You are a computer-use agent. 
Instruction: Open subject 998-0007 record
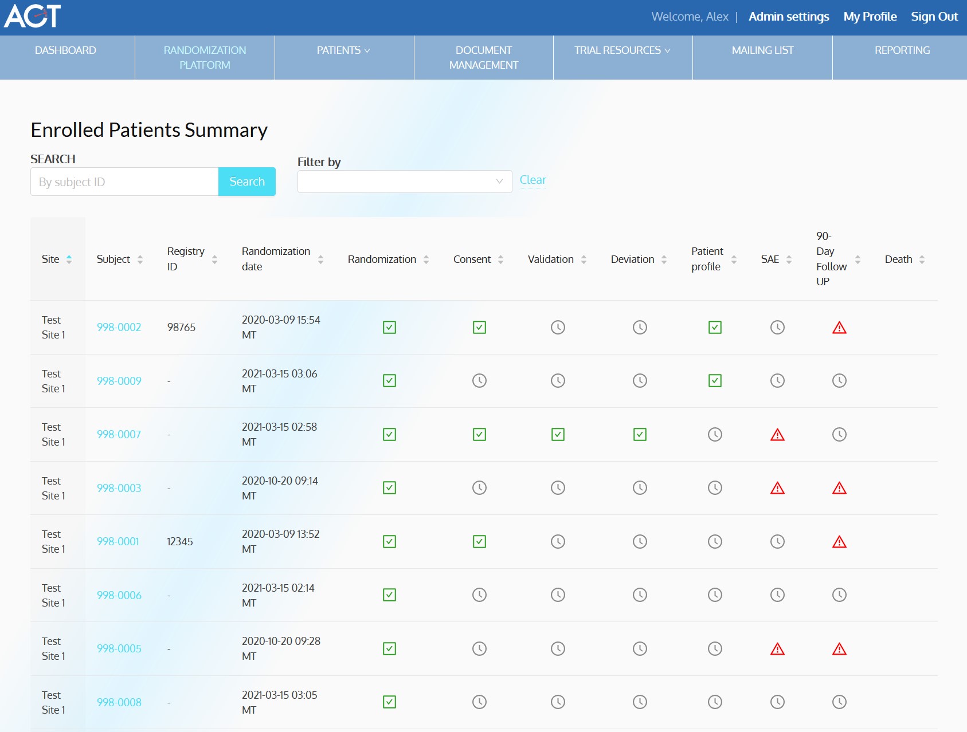coord(119,434)
